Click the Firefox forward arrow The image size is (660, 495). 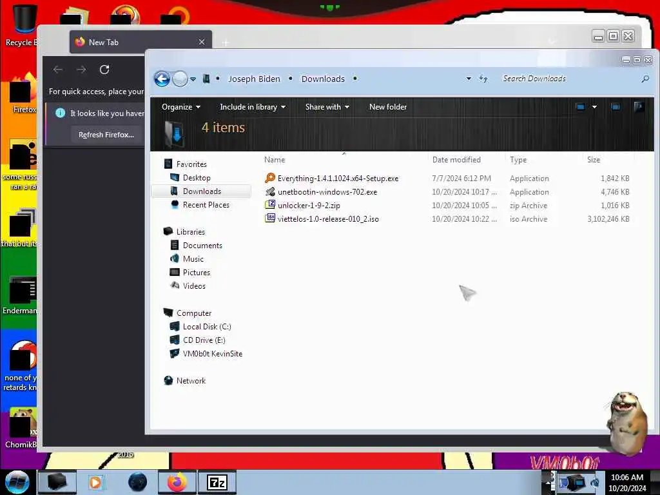(x=81, y=70)
